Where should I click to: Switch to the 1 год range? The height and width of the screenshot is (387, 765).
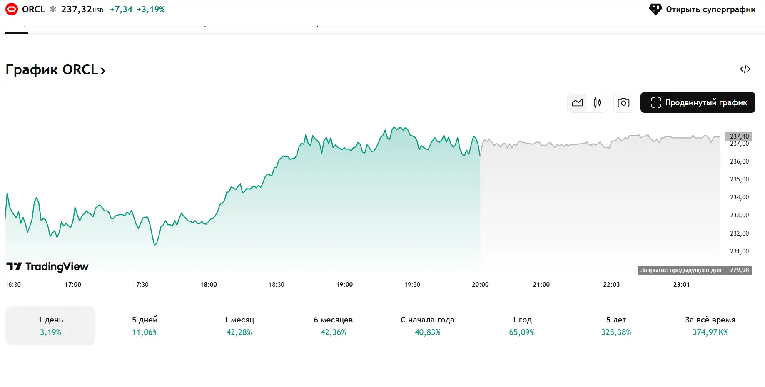[522, 325]
